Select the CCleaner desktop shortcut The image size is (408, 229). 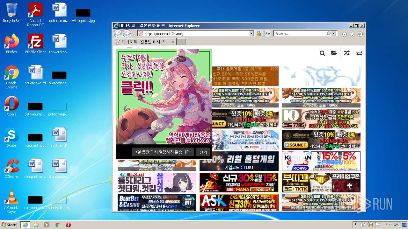pyautogui.click(x=11, y=168)
